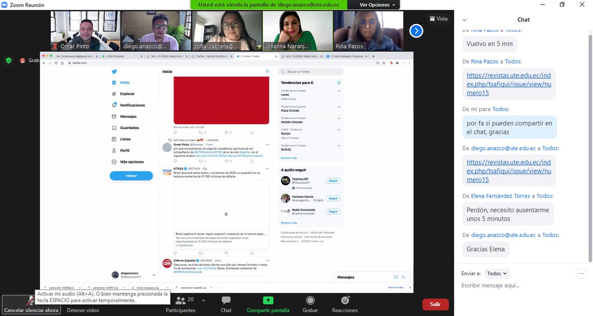Viewport: 593px width, 316px height.
Task: Open the Plaza Grande trend
Action: 310,109
